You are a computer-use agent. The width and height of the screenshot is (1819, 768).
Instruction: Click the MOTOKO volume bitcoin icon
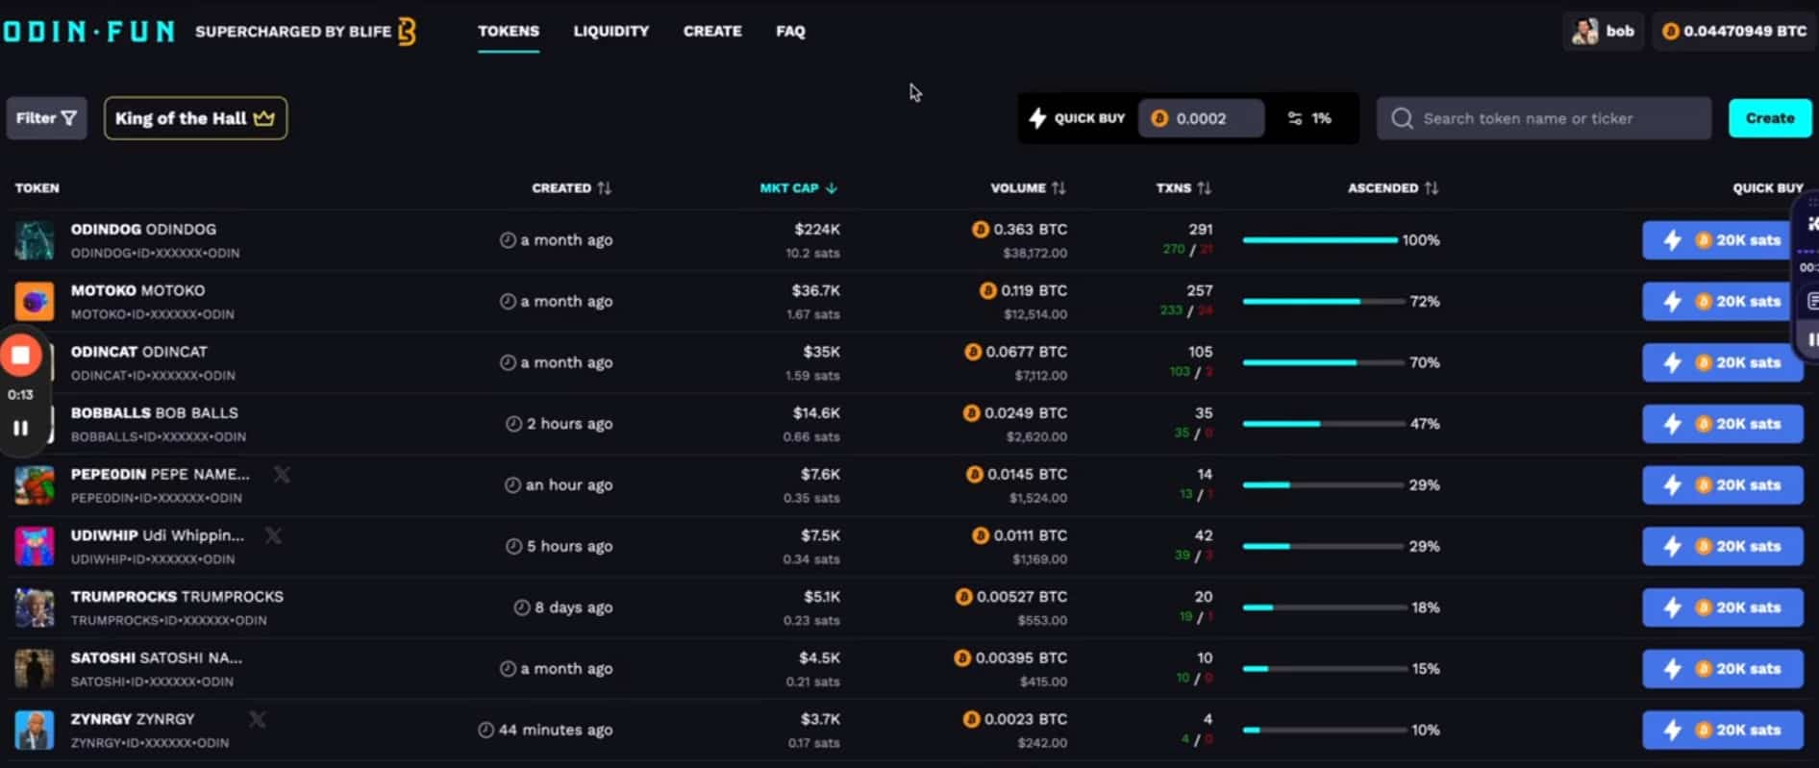pyautogui.click(x=987, y=290)
